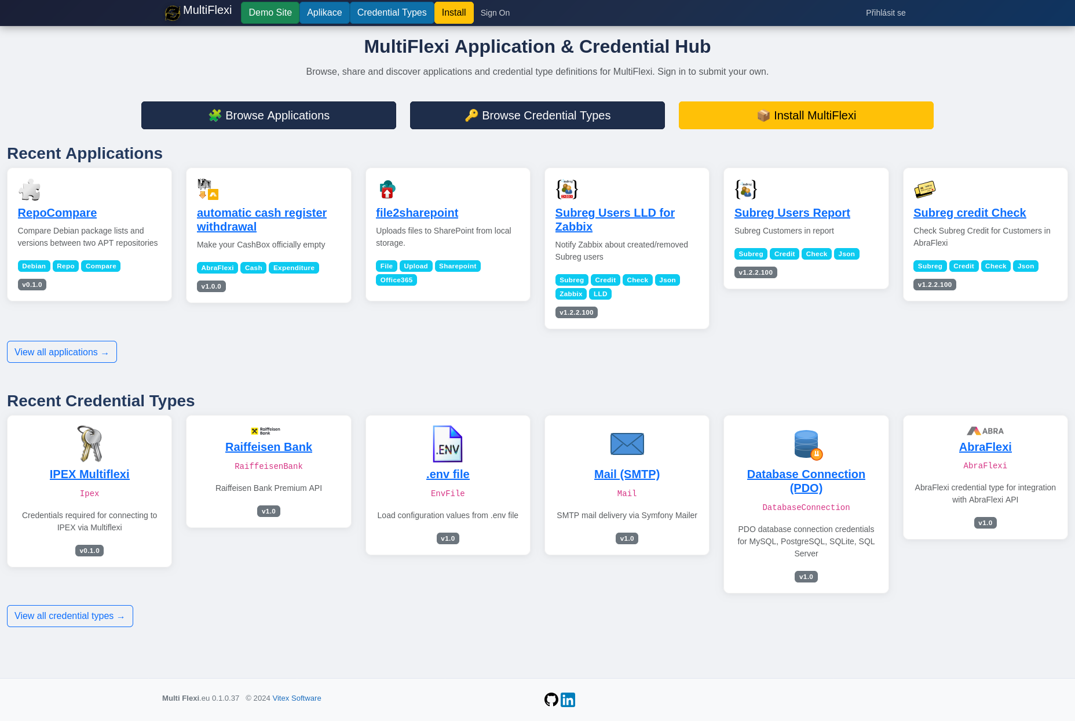Click the Database Connection database icon
1075x721 pixels.
pos(808,445)
